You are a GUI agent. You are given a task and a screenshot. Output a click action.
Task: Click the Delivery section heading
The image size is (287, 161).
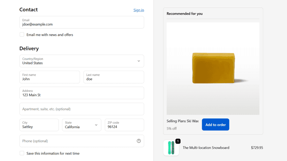29,49
